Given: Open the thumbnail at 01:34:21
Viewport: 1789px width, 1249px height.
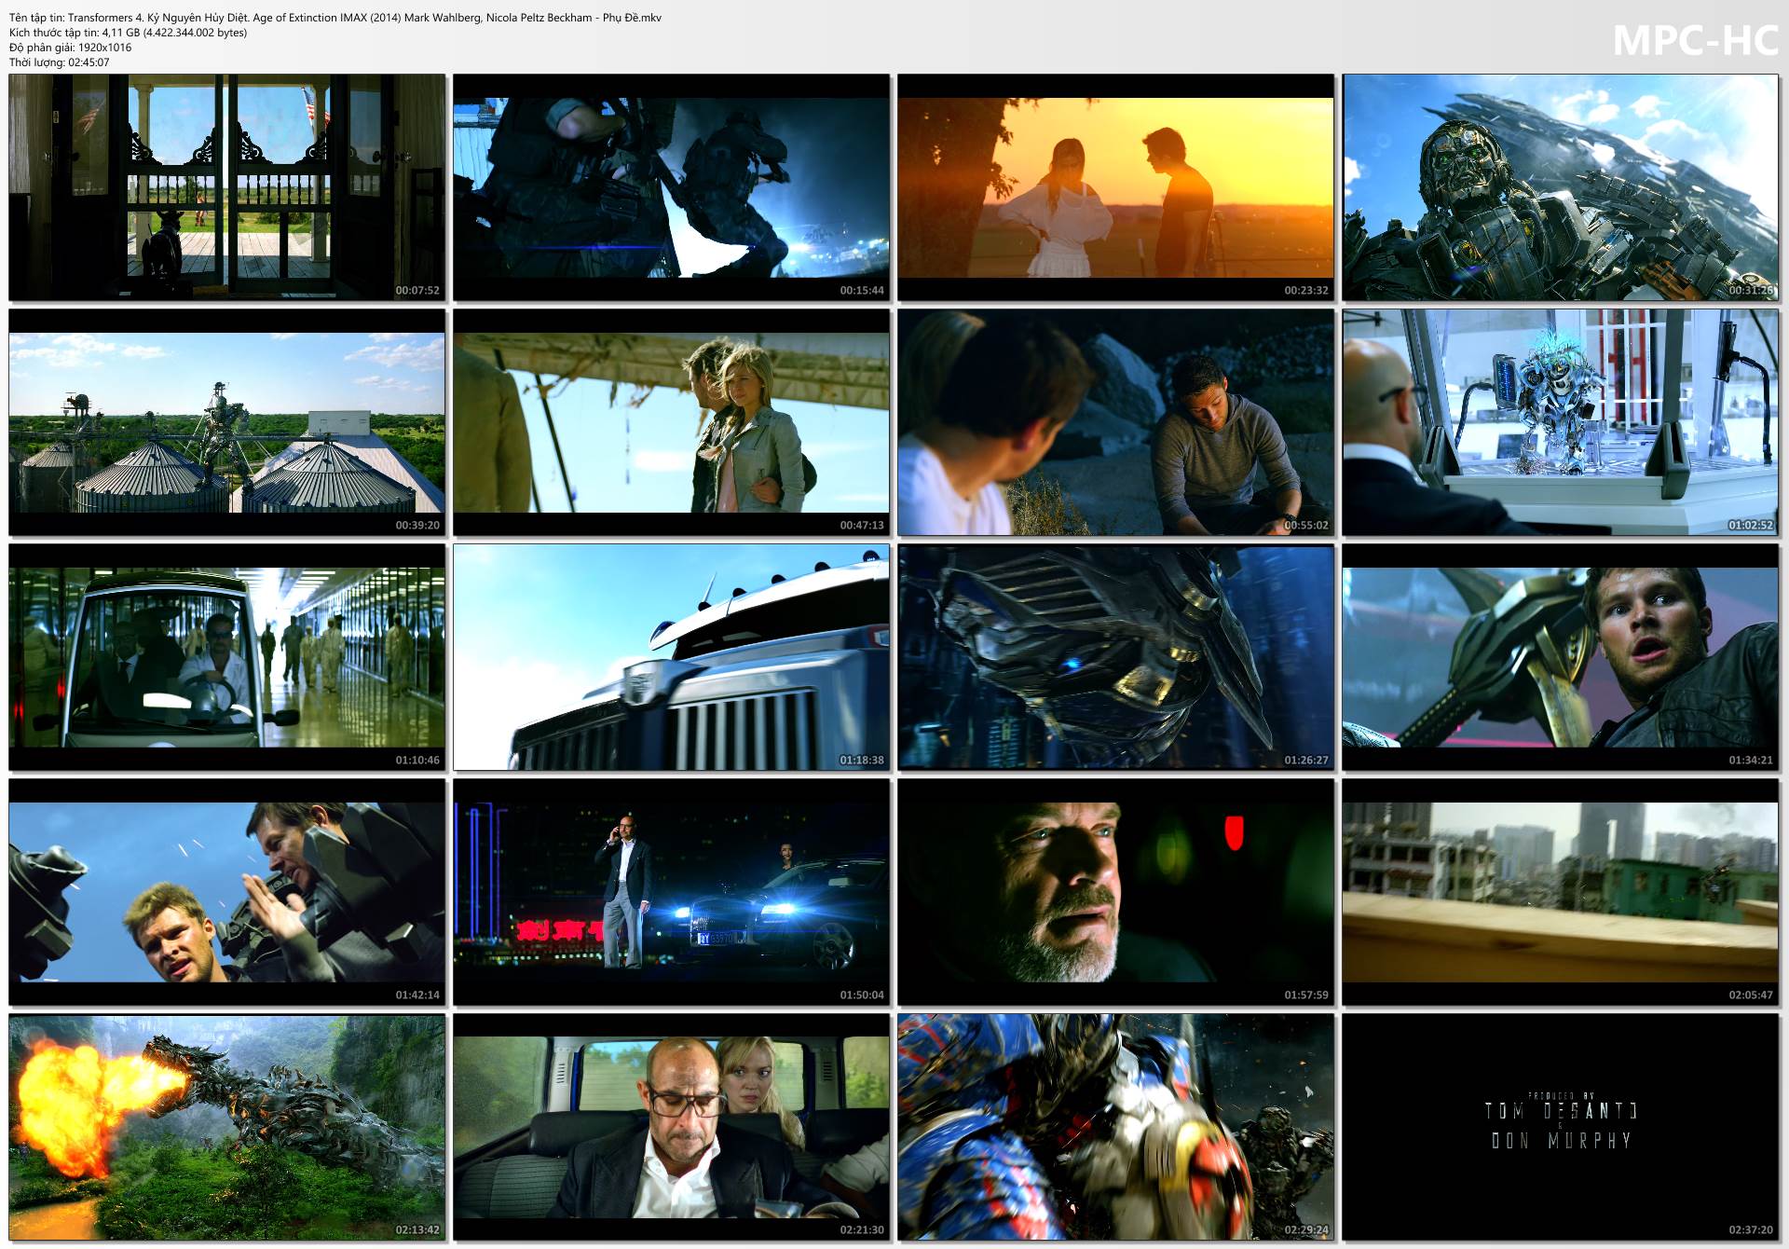Looking at the screenshot, I should pyautogui.click(x=1560, y=657).
